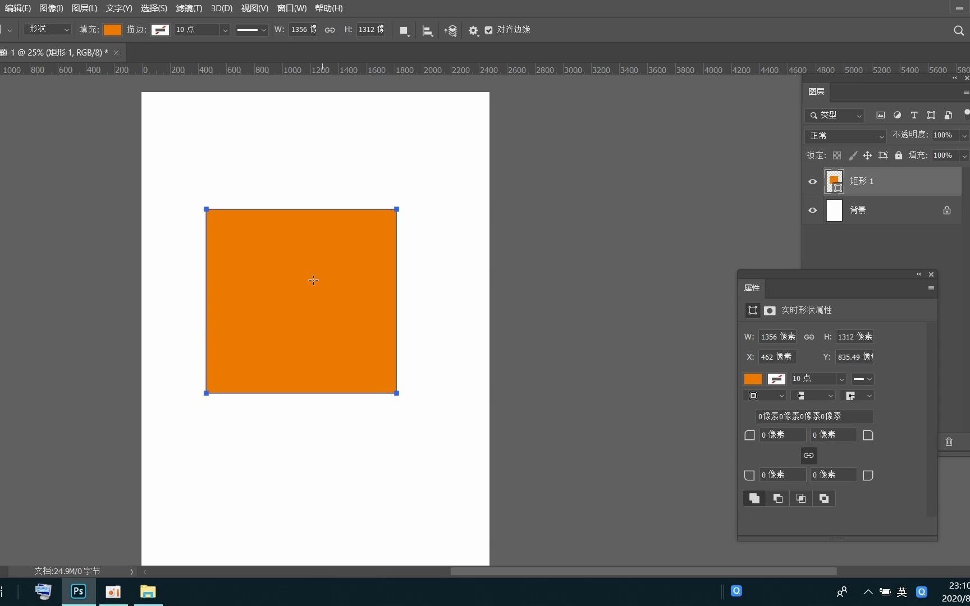Select exclude overlapping shapes operation
The width and height of the screenshot is (970, 606).
tap(823, 498)
